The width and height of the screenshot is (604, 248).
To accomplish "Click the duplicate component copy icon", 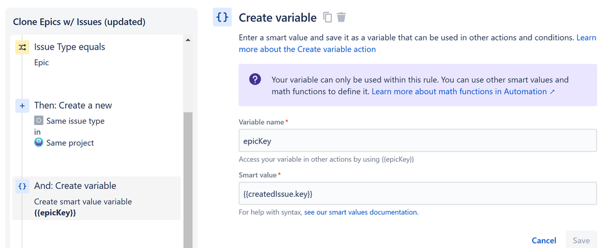I will (x=328, y=17).
